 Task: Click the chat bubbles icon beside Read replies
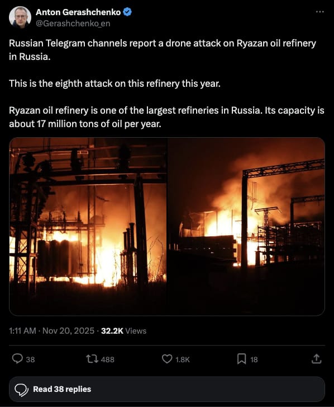click(21, 390)
